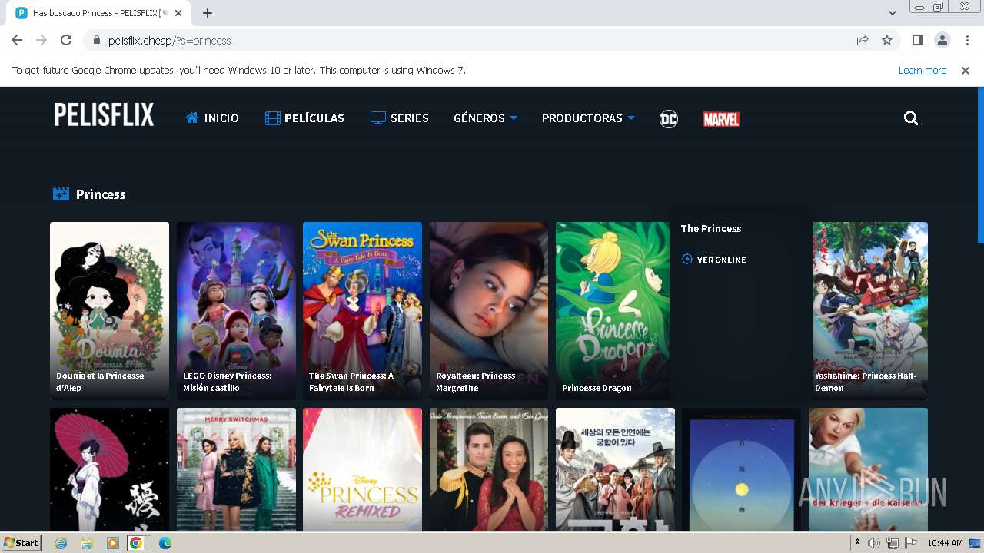Expand the PRODUCTORAS dropdown menu
The height and width of the screenshot is (553, 984).
(588, 118)
